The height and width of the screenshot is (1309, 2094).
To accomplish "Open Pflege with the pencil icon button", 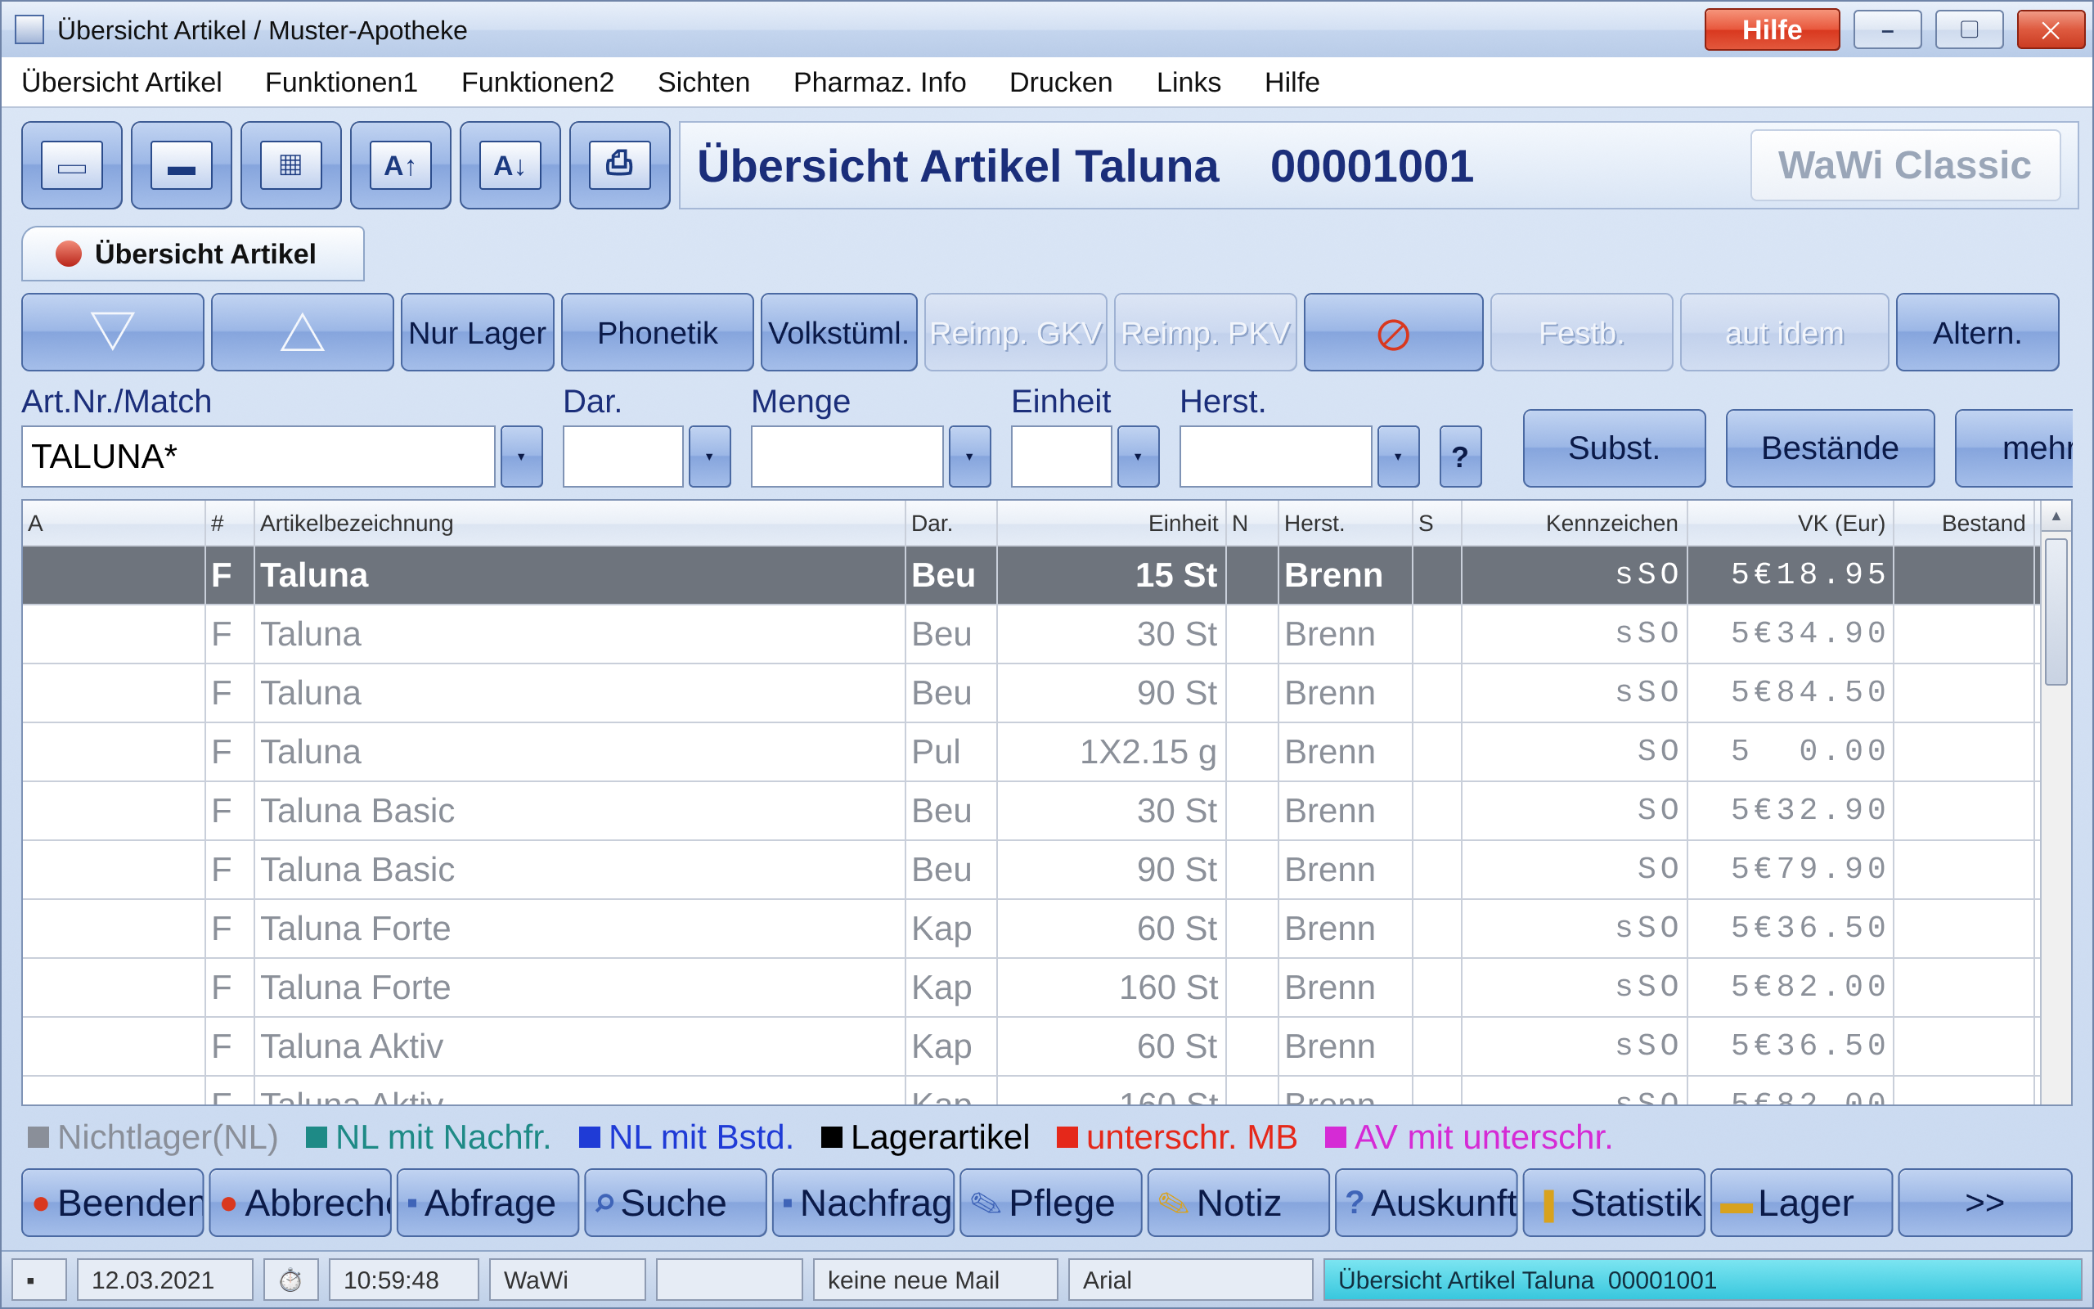I will click(1050, 1203).
